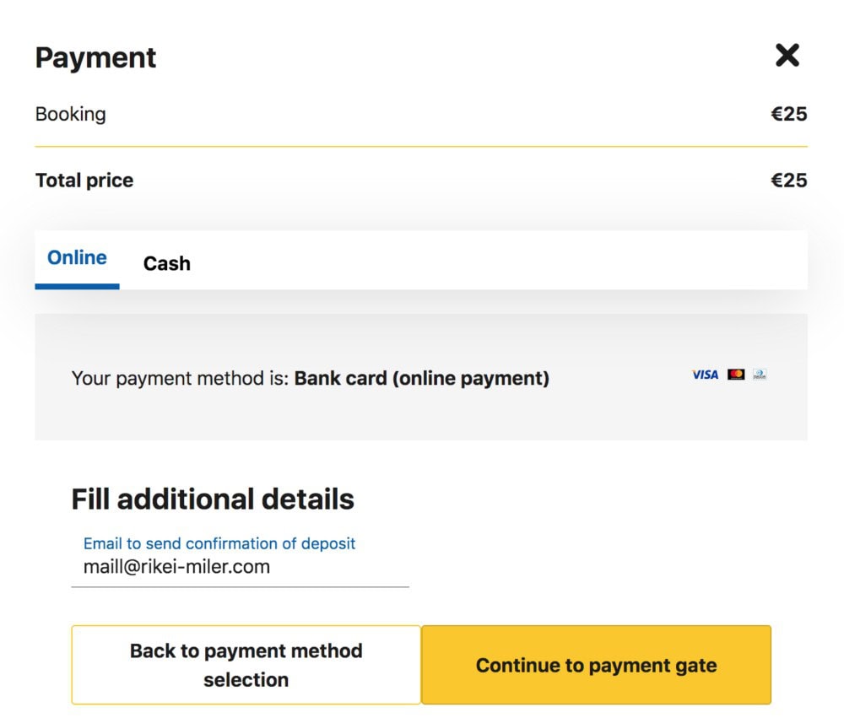Click Continue to payment gate button

tap(597, 665)
